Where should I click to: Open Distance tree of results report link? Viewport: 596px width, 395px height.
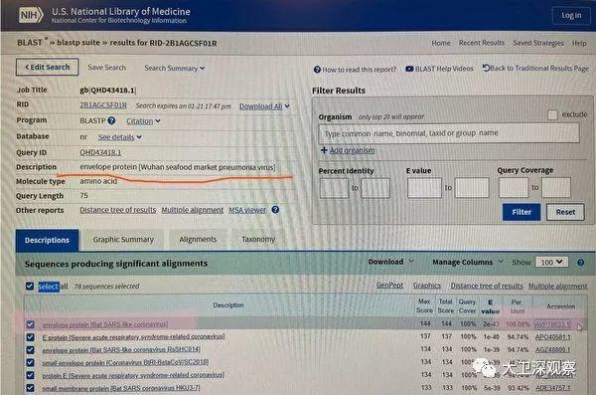pyautogui.click(x=118, y=210)
